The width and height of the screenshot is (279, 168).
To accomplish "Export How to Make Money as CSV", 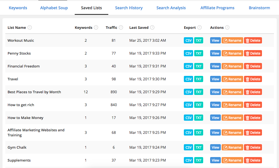I will coord(188,118).
